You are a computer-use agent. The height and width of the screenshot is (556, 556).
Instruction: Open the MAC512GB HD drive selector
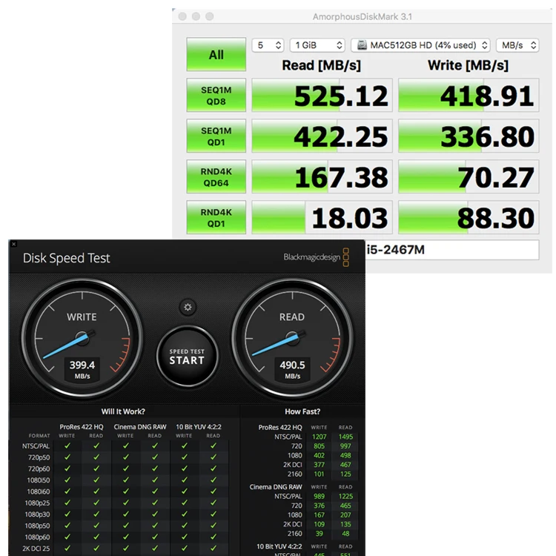pos(420,45)
